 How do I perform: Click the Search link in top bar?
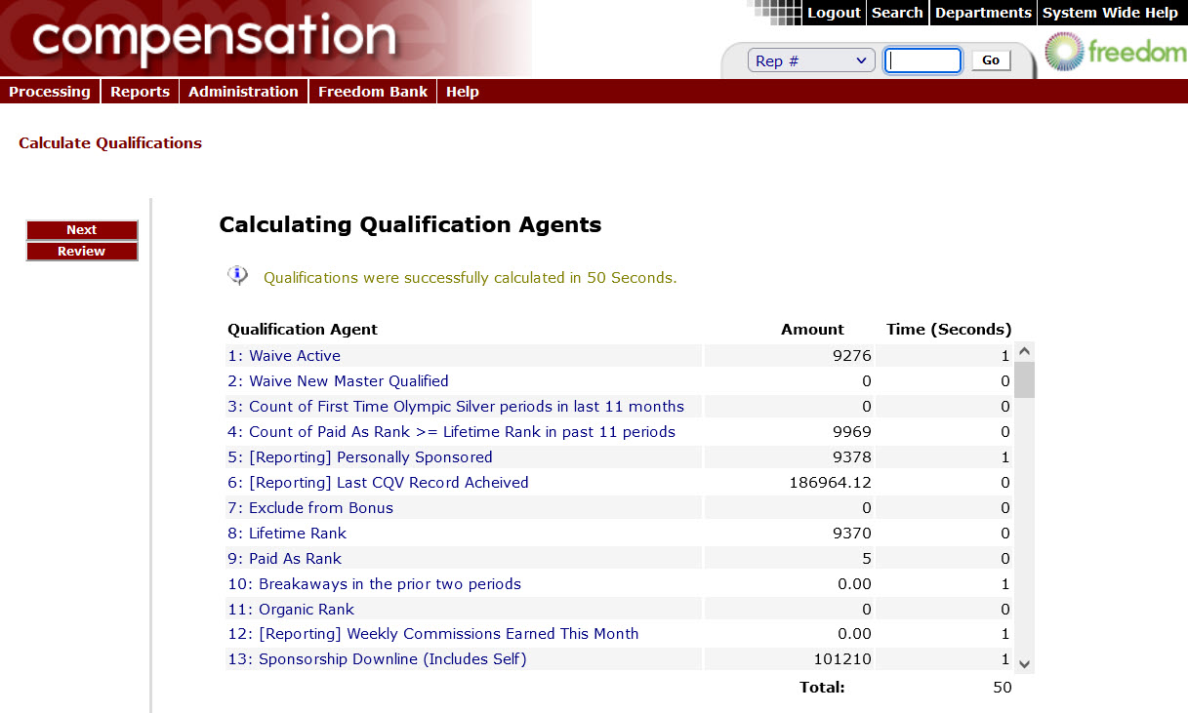(897, 13)
